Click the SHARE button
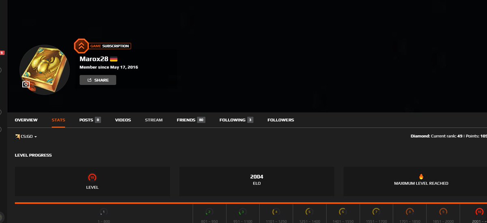Viewport: 487px width, 223px height. coord(98,80)
